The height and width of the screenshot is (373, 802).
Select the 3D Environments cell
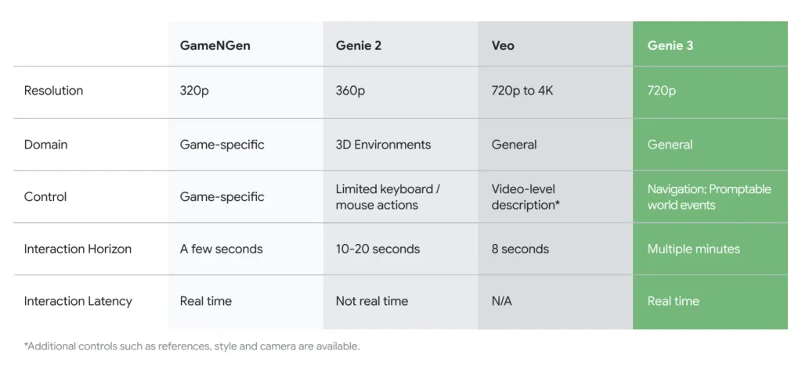pos(383,145)
